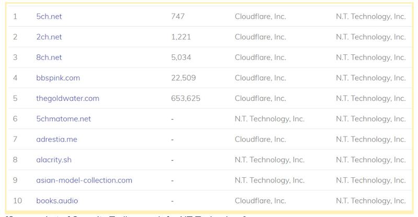
Task: Open thegoldwater.com domain link
Action: tap(68, 98)
